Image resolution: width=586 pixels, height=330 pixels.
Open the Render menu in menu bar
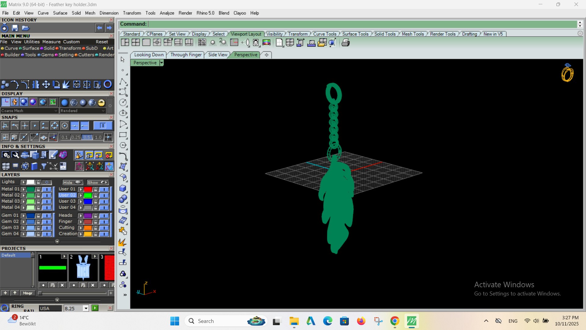click(x=185, y=13)
